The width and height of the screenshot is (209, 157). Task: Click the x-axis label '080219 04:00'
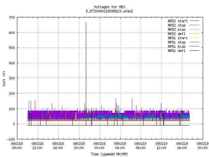coord(120,146)
